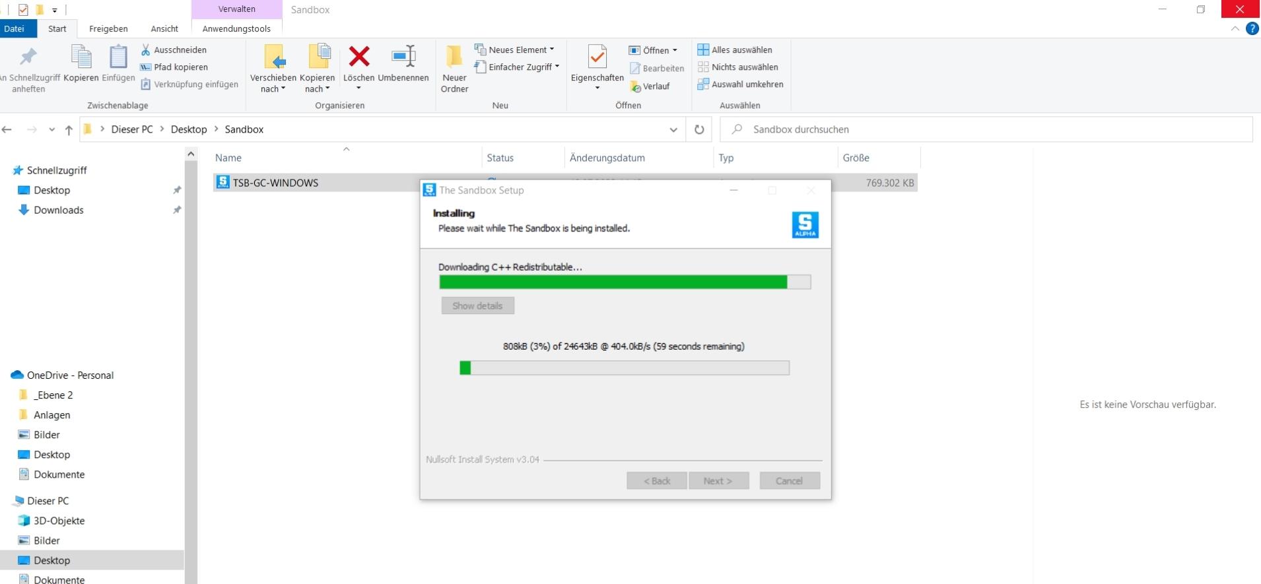Select Ausschneiden scissors command

coord(174,49)
